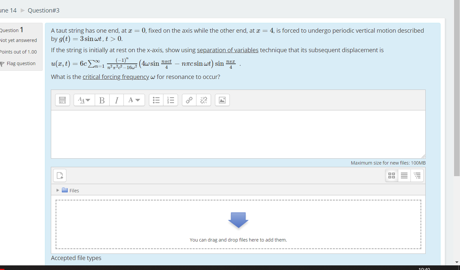460x270 pixels.
Task: Insert a hyperlink in the editor
Action: [189, 100]
